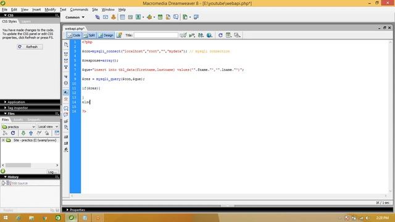This screenshot has height=222, width=395.
Task: Refresh Design View from the document toolbar
Action: (x=220, y=35)
